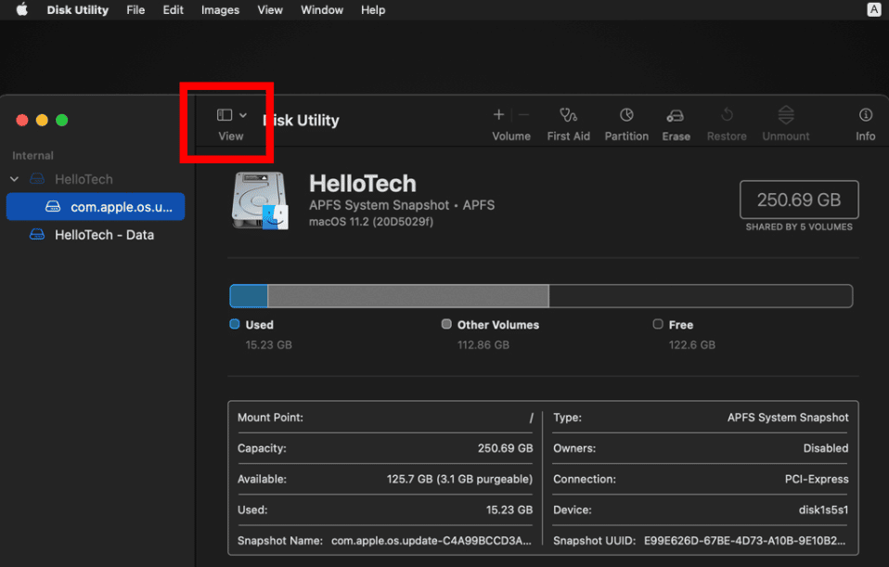Click the HelloTech volume title
Viewport: 889px width, 567px height.
point(362,184)
